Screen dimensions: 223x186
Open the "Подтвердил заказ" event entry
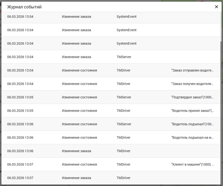[x=192, y=97]
